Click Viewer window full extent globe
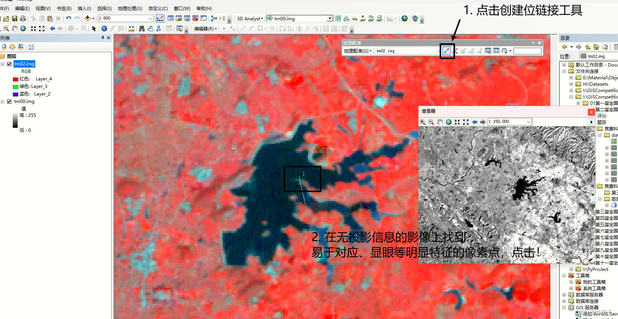618x319 pixels. point(449,122)
